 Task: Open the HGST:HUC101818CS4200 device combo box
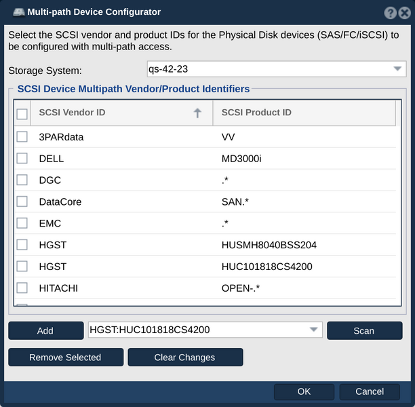click(205, 330)
